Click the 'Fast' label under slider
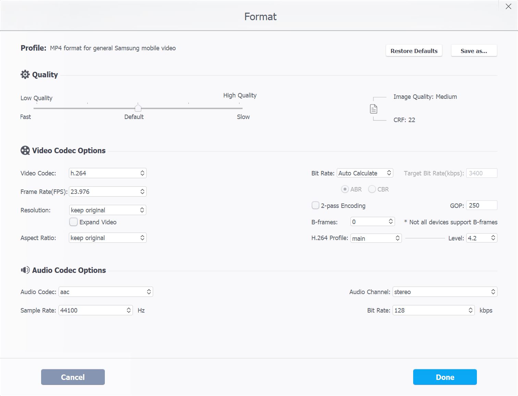 click(x=25, y=117)
